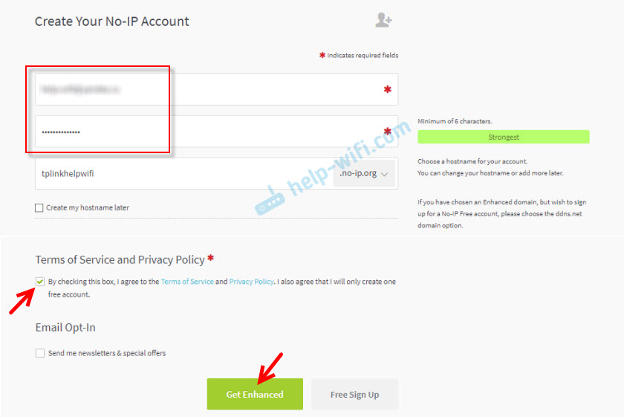Uncheck the Terms of Service agreement checkbox
Image resolution: width=624 pixels, height=417 pixels.
tap(40, 282)
